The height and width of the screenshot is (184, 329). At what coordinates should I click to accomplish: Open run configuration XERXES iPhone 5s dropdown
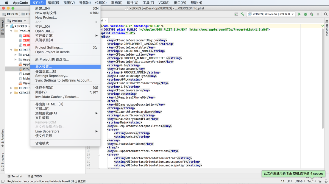coord(271,14)
